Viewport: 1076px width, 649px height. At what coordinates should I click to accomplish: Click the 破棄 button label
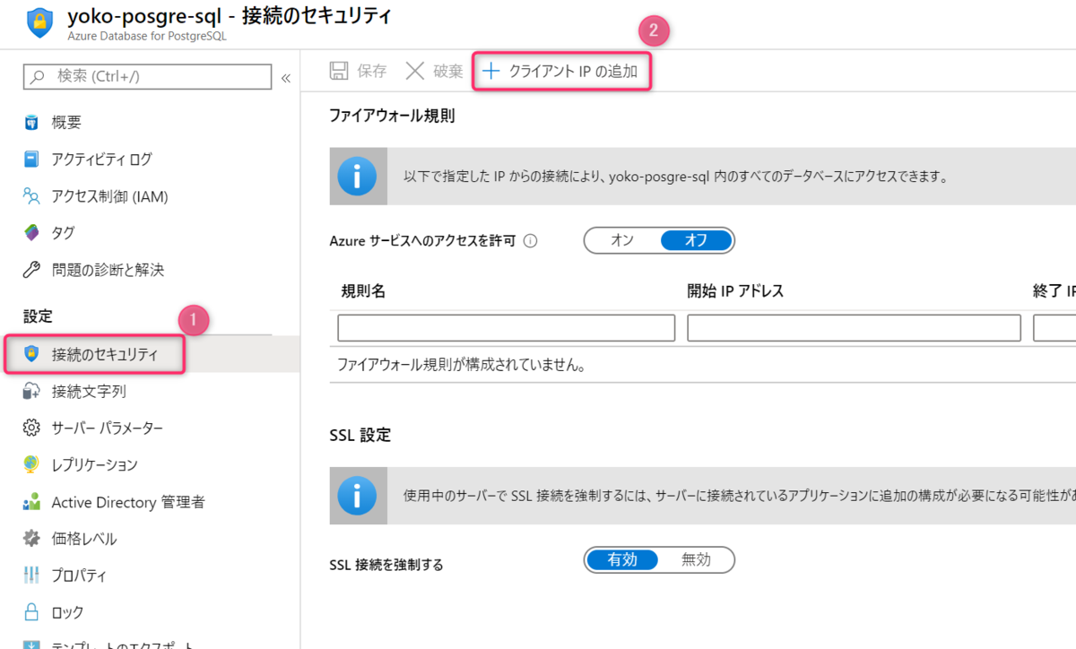point(448,71)
